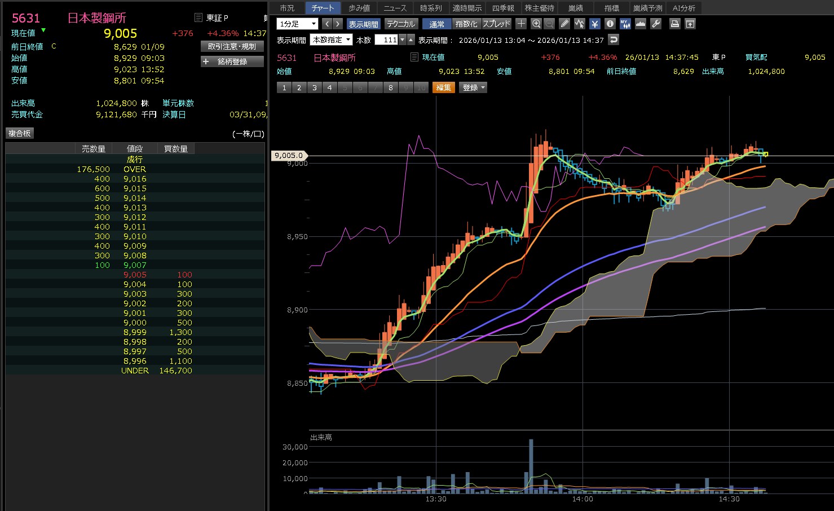This screenshot has width=834, height=511.
Task: Select the pencil drawing tool
Action: [x=564, y=24]
